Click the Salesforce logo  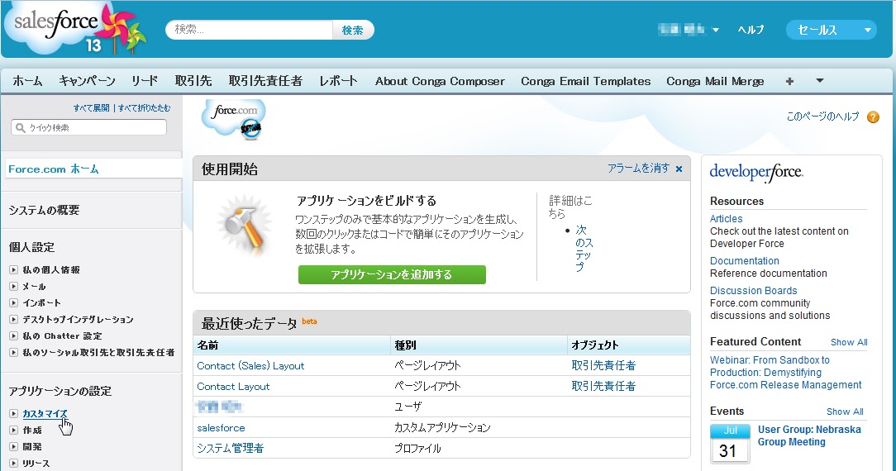click(74, 29)
